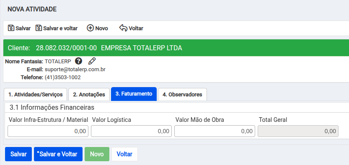Viewport: 349px width, 165px height.
Task: Click the plus circle Novo icon
Action: click(90, 28)
